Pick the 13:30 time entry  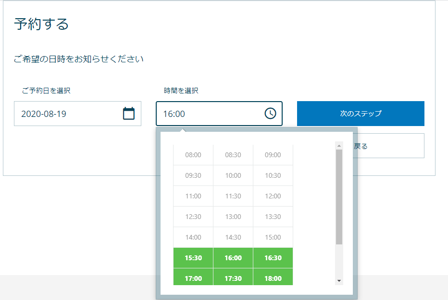pyautogui.click(x=273, y=217)
